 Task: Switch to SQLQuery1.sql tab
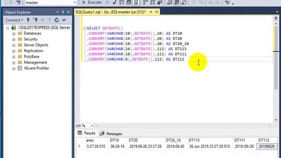(x=111, y=12)
